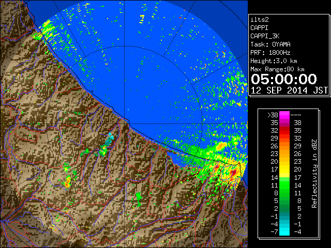This screenshot has height=248, width=331.
Task: Click the 'ilts2' label in info panel
Action: (260, 20)
